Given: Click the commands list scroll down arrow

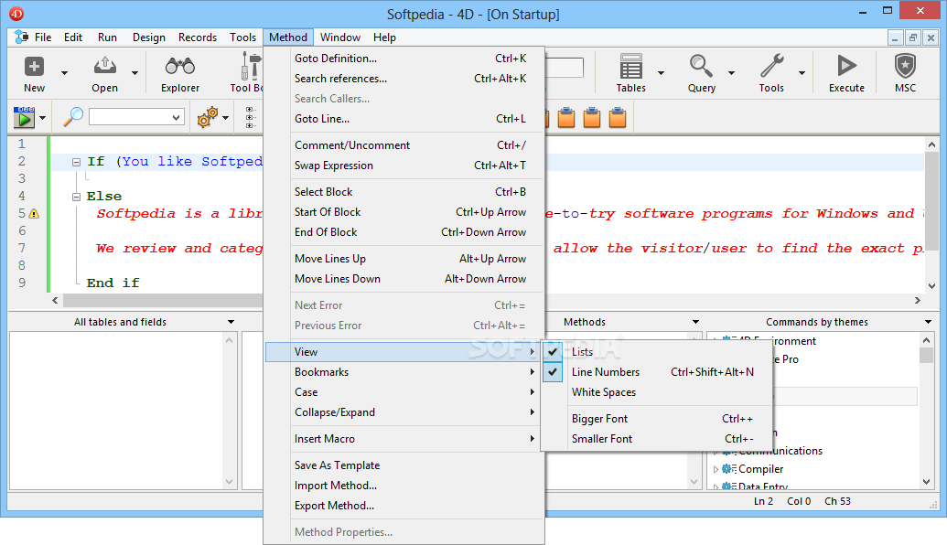Looking at the screenshot, I should [926, 482].
